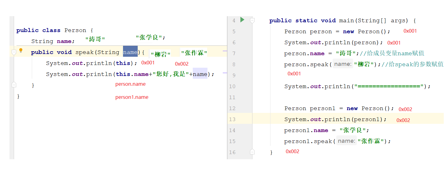444x169 pixels.
Task: Click line number 11 in gutter
Action: (232, 97)
